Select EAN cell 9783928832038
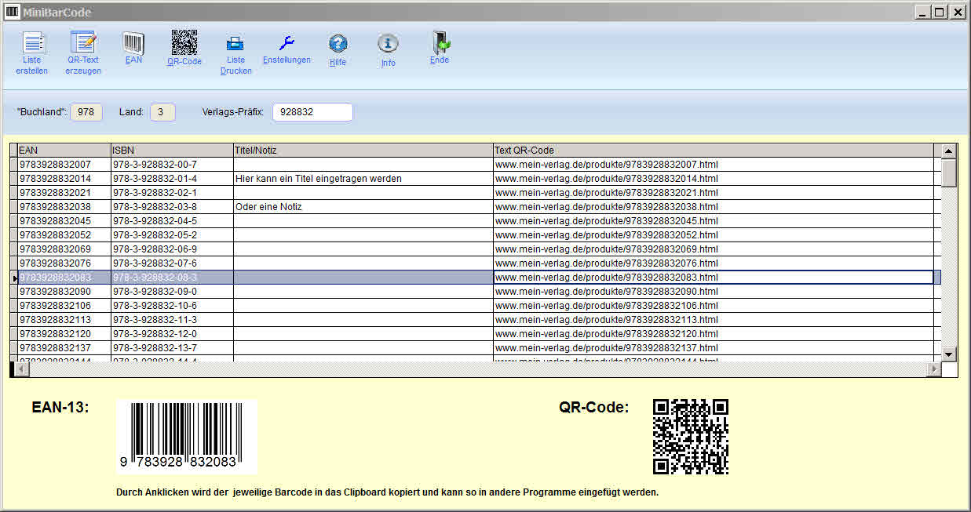971x512 pixels. 64,207
